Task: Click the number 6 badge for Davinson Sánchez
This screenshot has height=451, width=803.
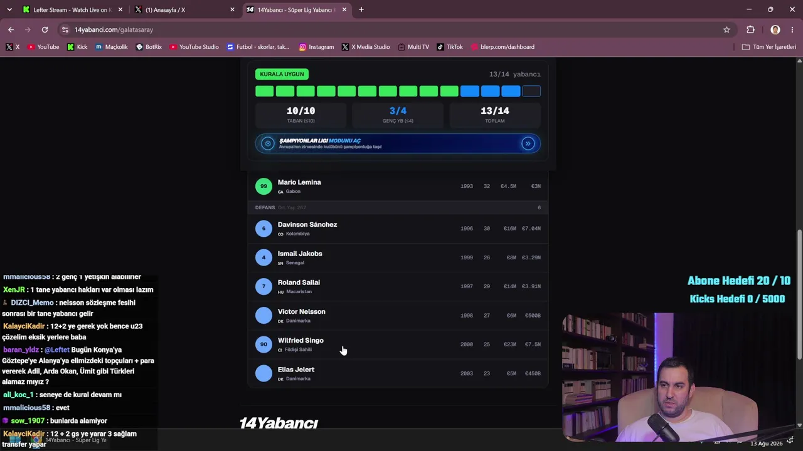Action: click(x=263, y=229)
